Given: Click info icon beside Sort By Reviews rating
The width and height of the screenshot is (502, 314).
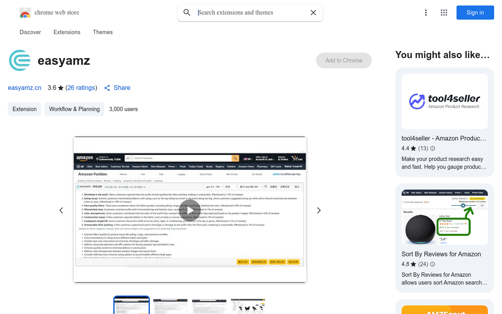Looking at the screenshot, I should pyautogui.click(x=433, y=264).
